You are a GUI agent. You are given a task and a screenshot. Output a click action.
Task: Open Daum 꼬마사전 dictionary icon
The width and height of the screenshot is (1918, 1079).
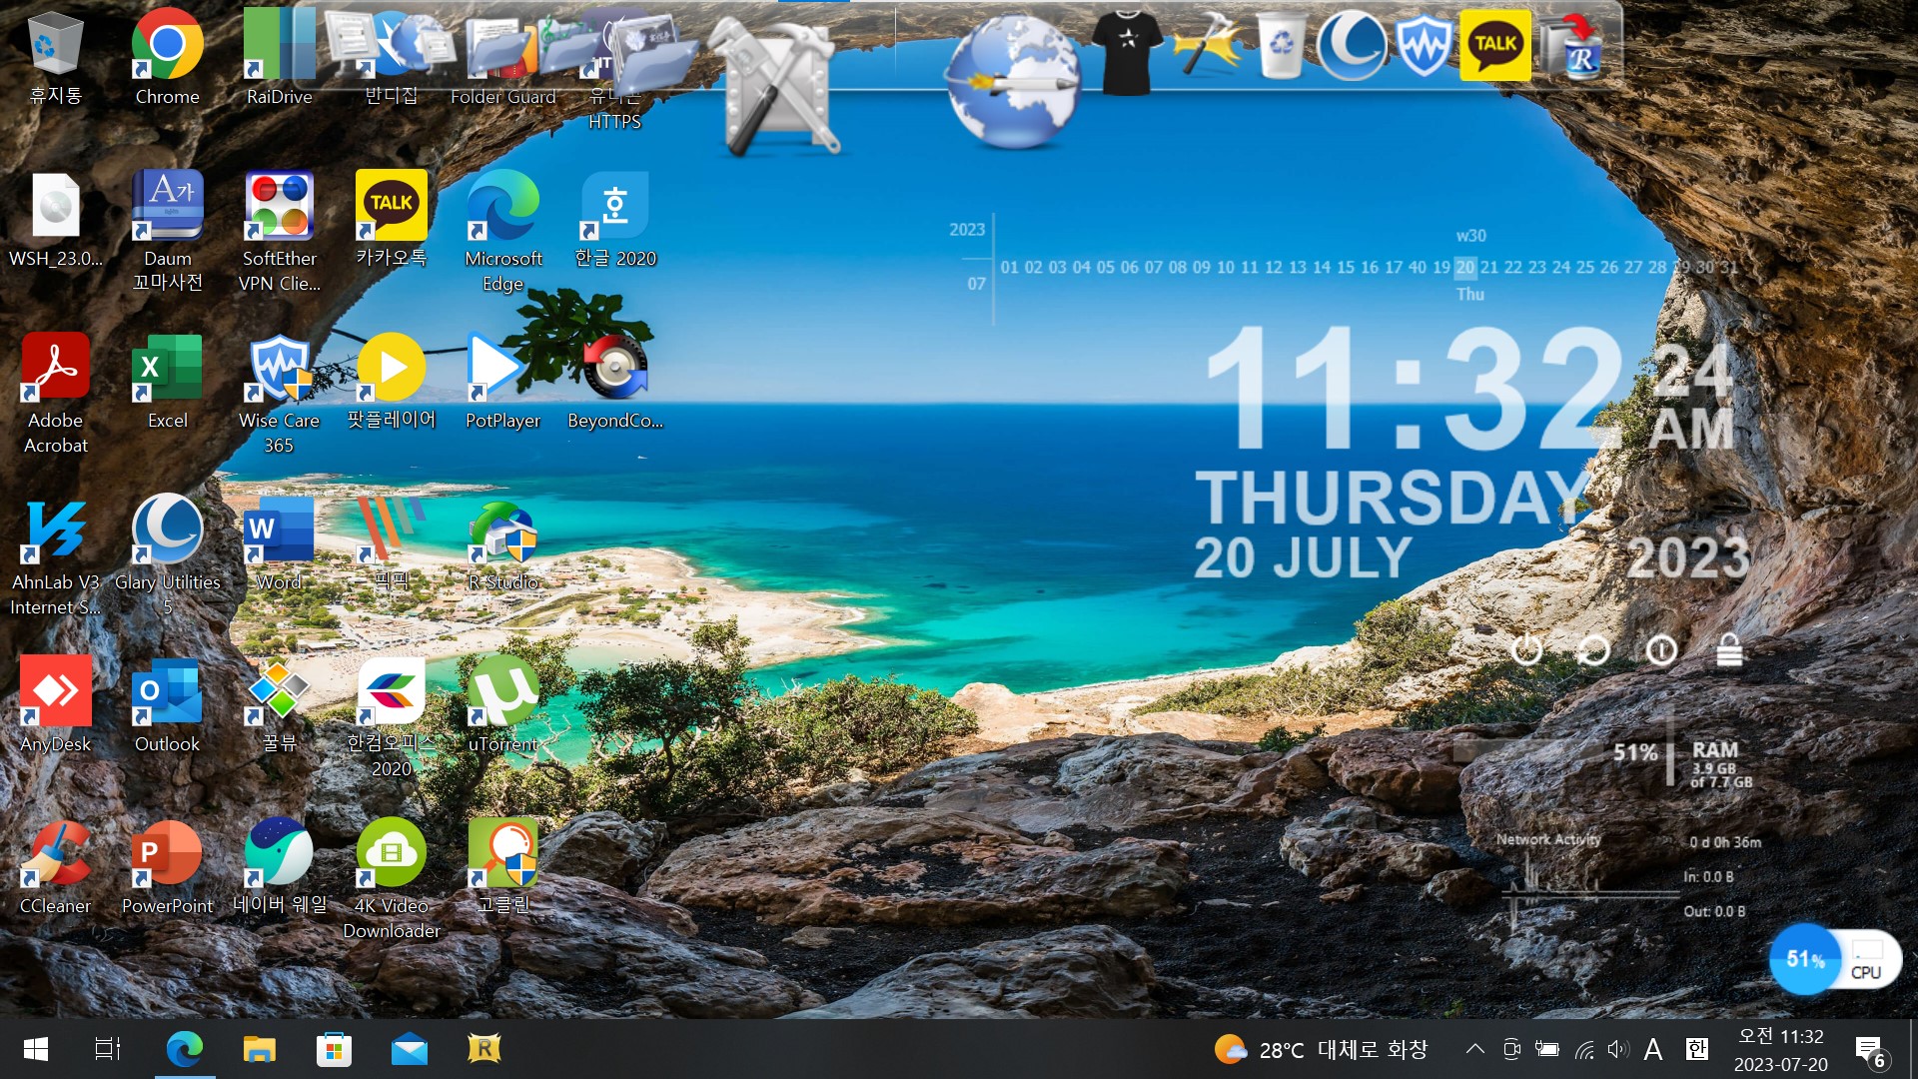tap(167, 206)
